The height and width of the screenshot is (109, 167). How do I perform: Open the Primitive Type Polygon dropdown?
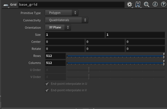tap(62, 13)
